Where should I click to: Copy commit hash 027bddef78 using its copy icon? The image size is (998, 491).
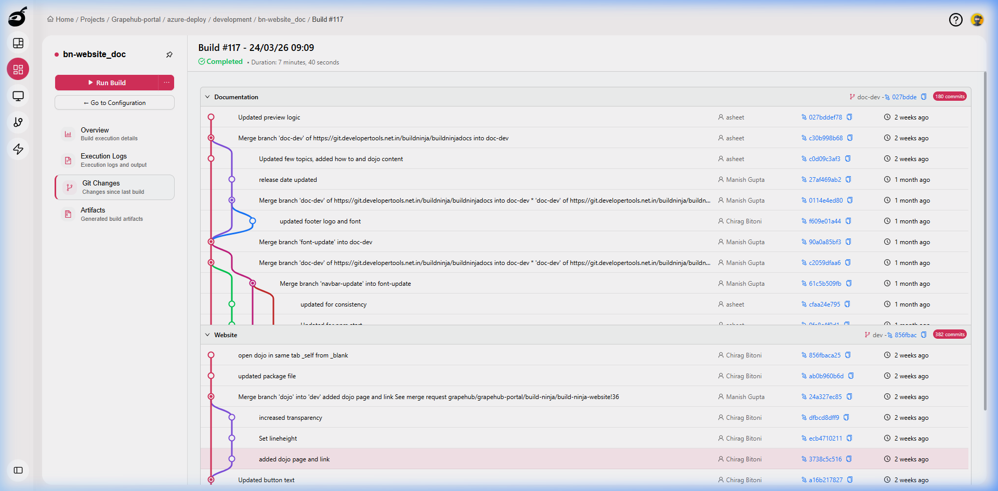point(850,117)
